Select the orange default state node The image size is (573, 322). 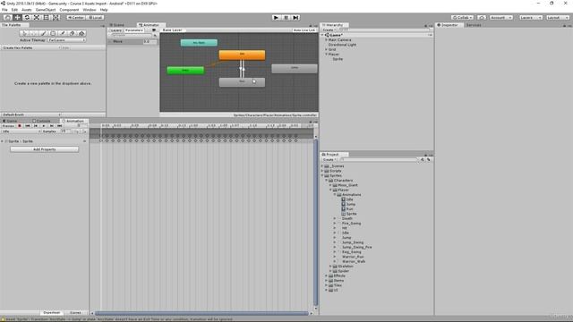(x=242, y=55)
